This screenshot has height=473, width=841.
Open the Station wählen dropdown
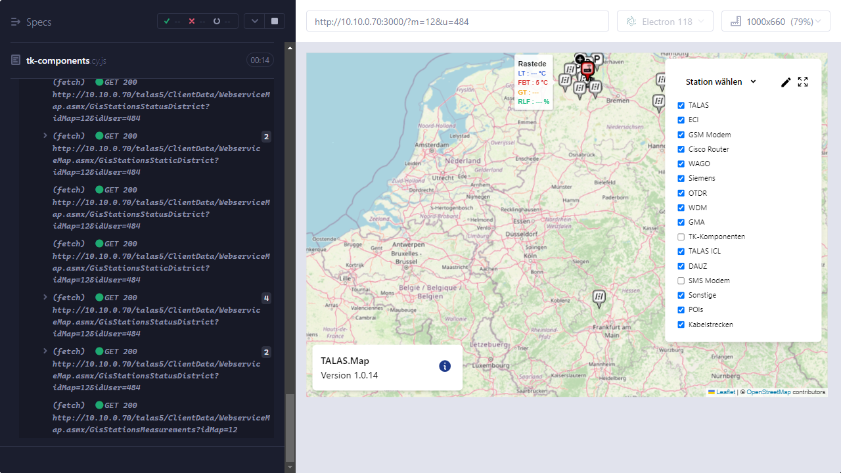click(x=721, y=82)
